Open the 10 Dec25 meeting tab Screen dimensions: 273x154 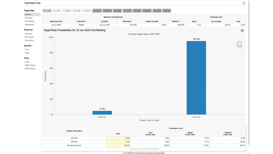coord(87,11)
